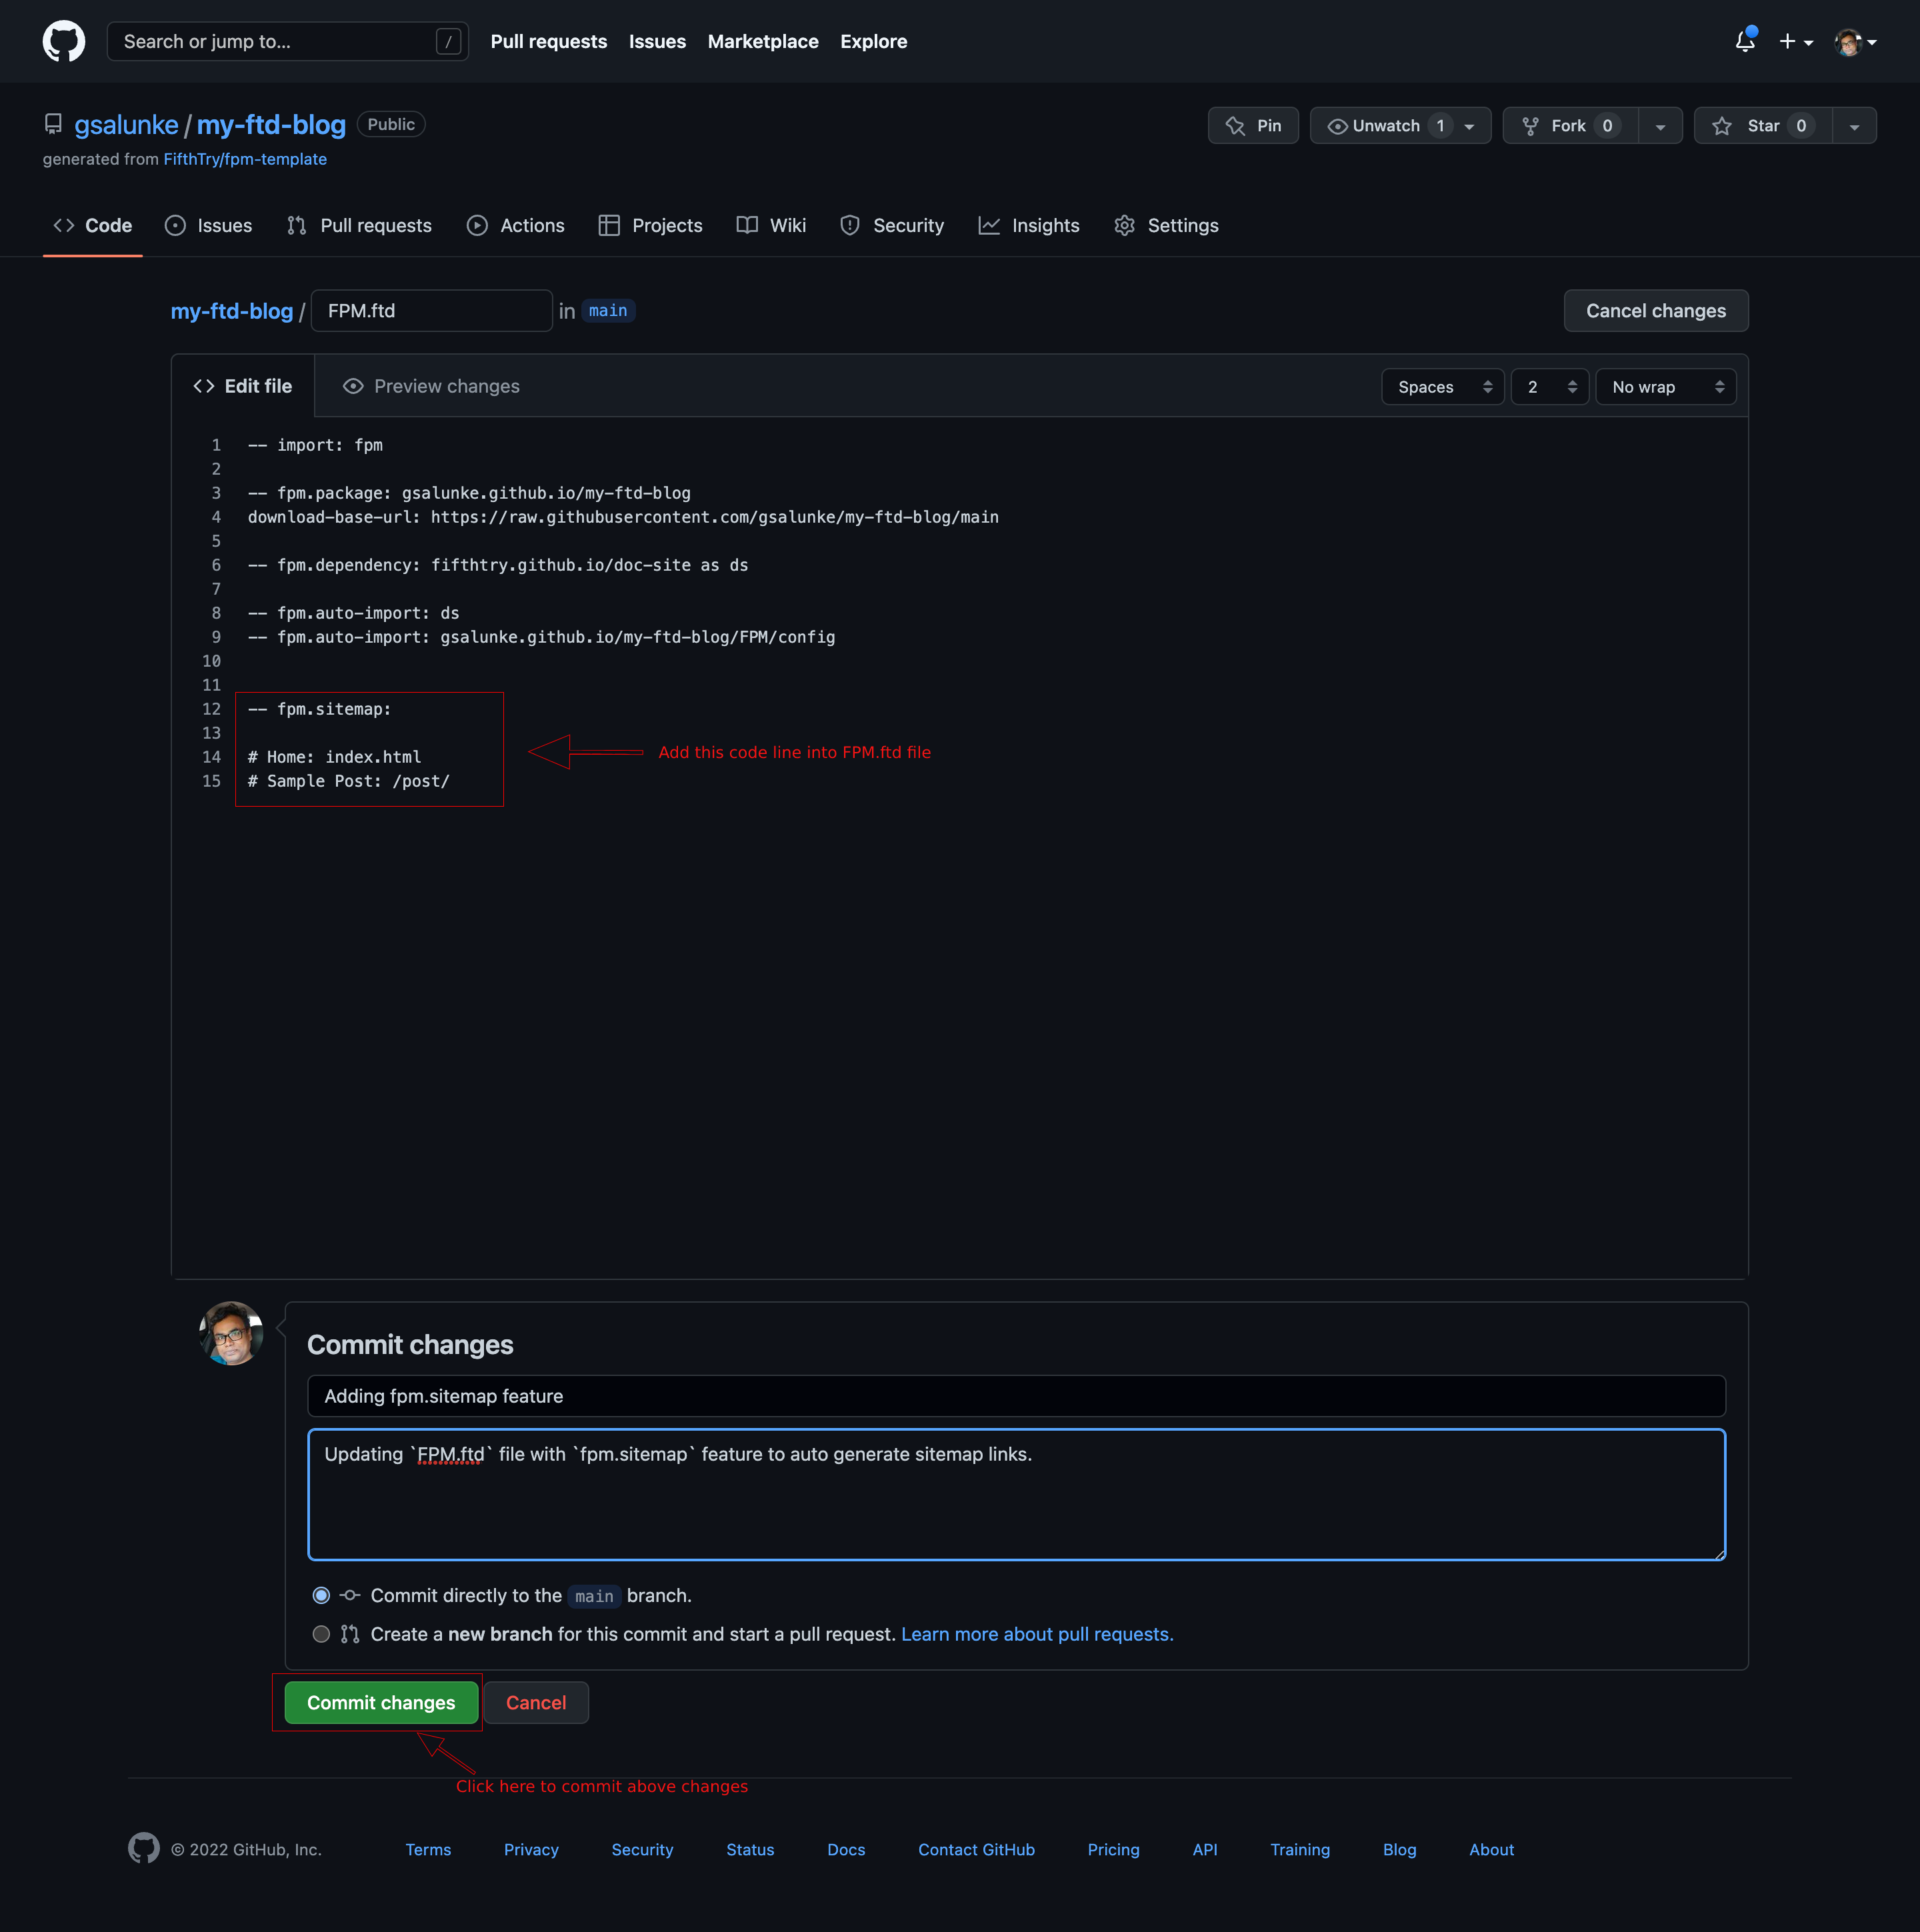Open the Spaces indent mode dropdown
1920x1932 pixels.
click(1442, 387)
